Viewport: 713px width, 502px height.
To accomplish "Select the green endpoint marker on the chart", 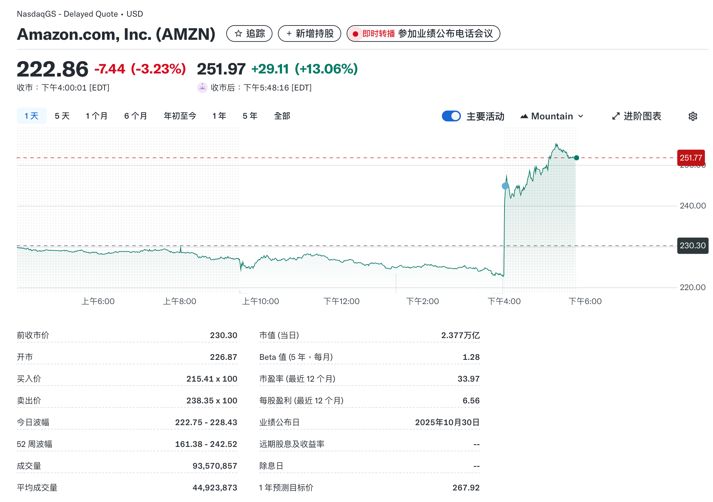I will (576, 157).
